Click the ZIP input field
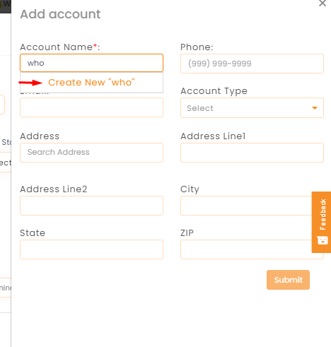Image resolution: width=331 pixels, height=347 pixels. 246,249
